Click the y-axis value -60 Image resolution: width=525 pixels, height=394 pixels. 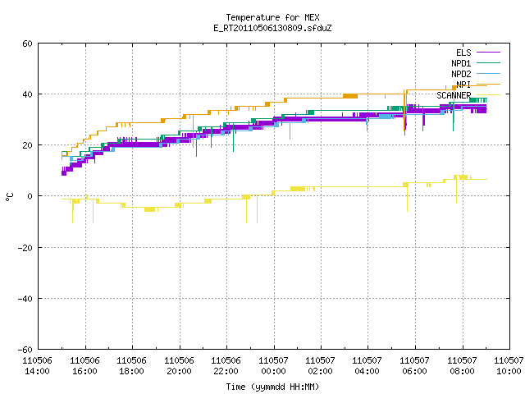coord(25,350)
